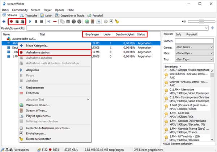This screenshot has width=217, height=152.
Task: Click the blue plus add-category toolbar icon
Action: [x=4, y=22]
